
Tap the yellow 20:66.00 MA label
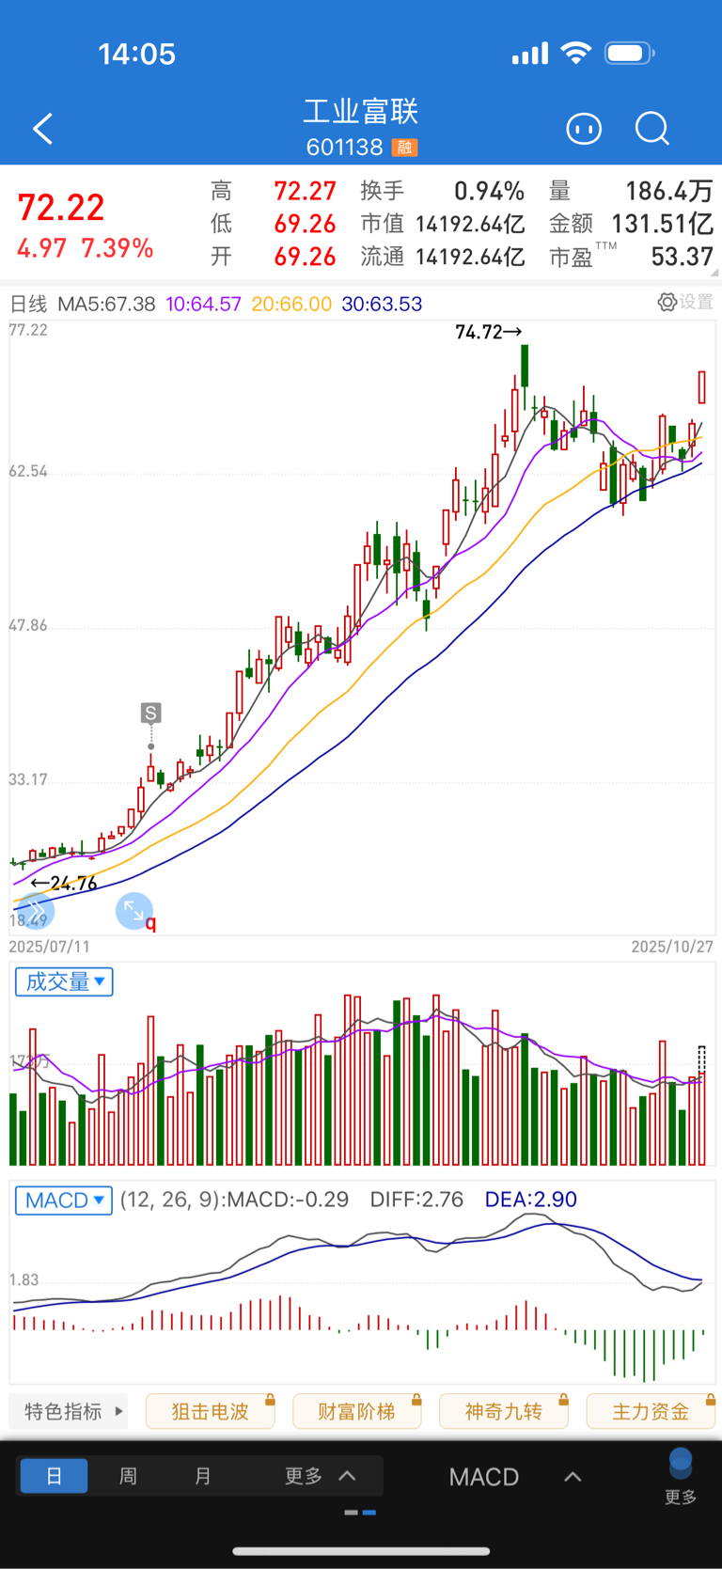(291, 304)
